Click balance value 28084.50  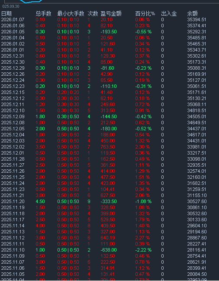pos(196,275)
